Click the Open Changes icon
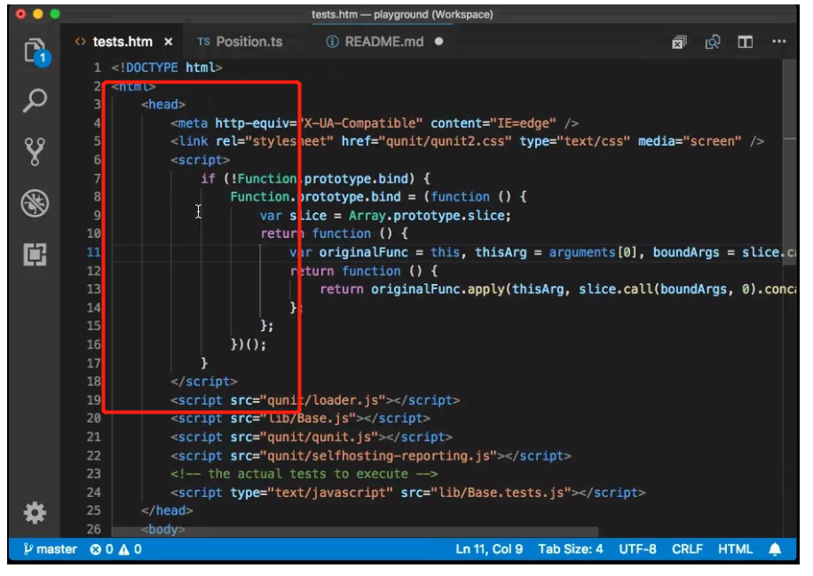This screenshot has height=576, width=813. click(x=713, y=42)
